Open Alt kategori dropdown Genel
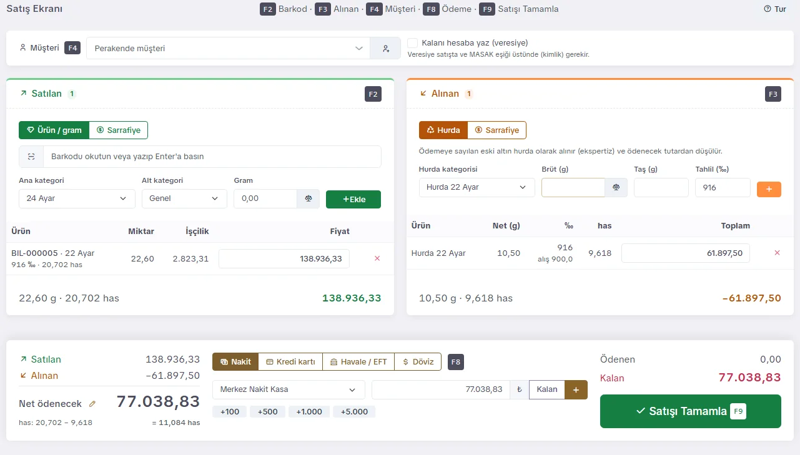This screenshot has width=800, height=455. (x=184, y=198)
